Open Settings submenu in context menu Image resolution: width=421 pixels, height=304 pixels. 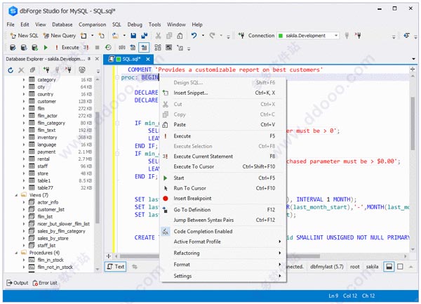tap(223, 276)
